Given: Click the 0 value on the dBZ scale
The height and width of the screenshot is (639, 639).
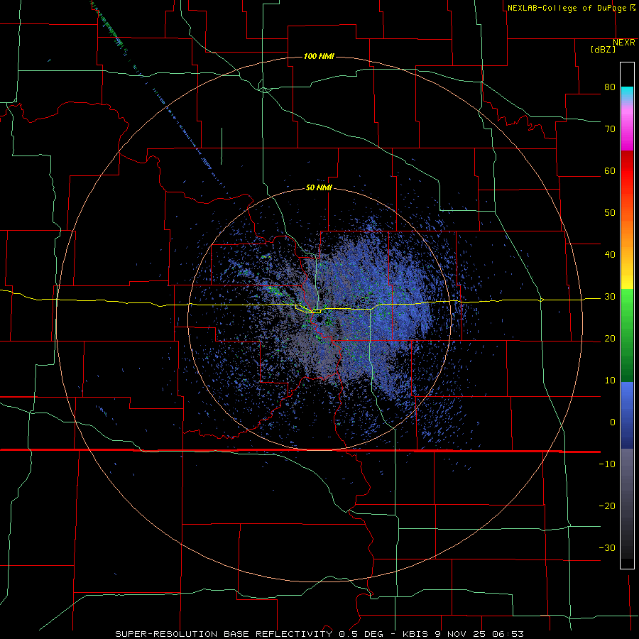Looking at the screenshot, I should click(613, 422).
